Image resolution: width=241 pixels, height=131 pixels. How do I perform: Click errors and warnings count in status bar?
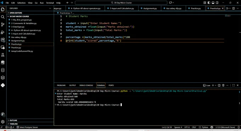[10, 127]
